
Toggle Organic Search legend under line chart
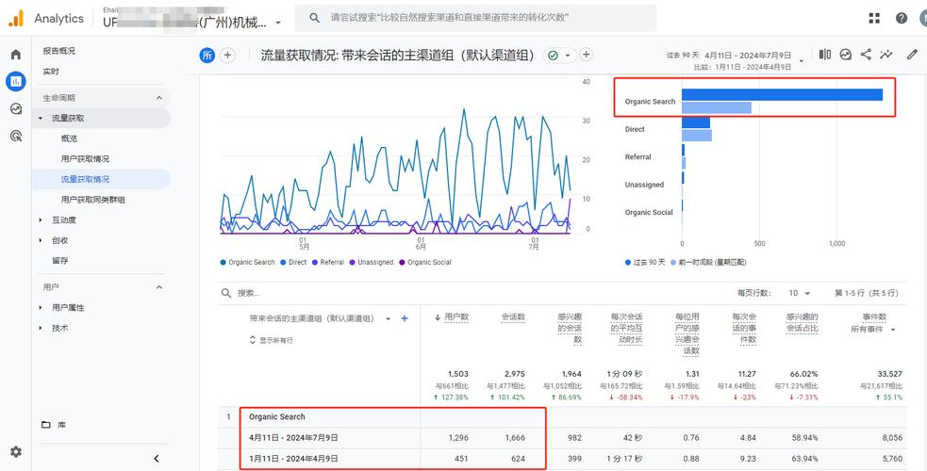[x=248, y=262]
